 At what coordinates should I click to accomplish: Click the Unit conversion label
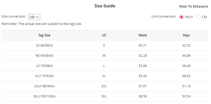tap(163, 17)
